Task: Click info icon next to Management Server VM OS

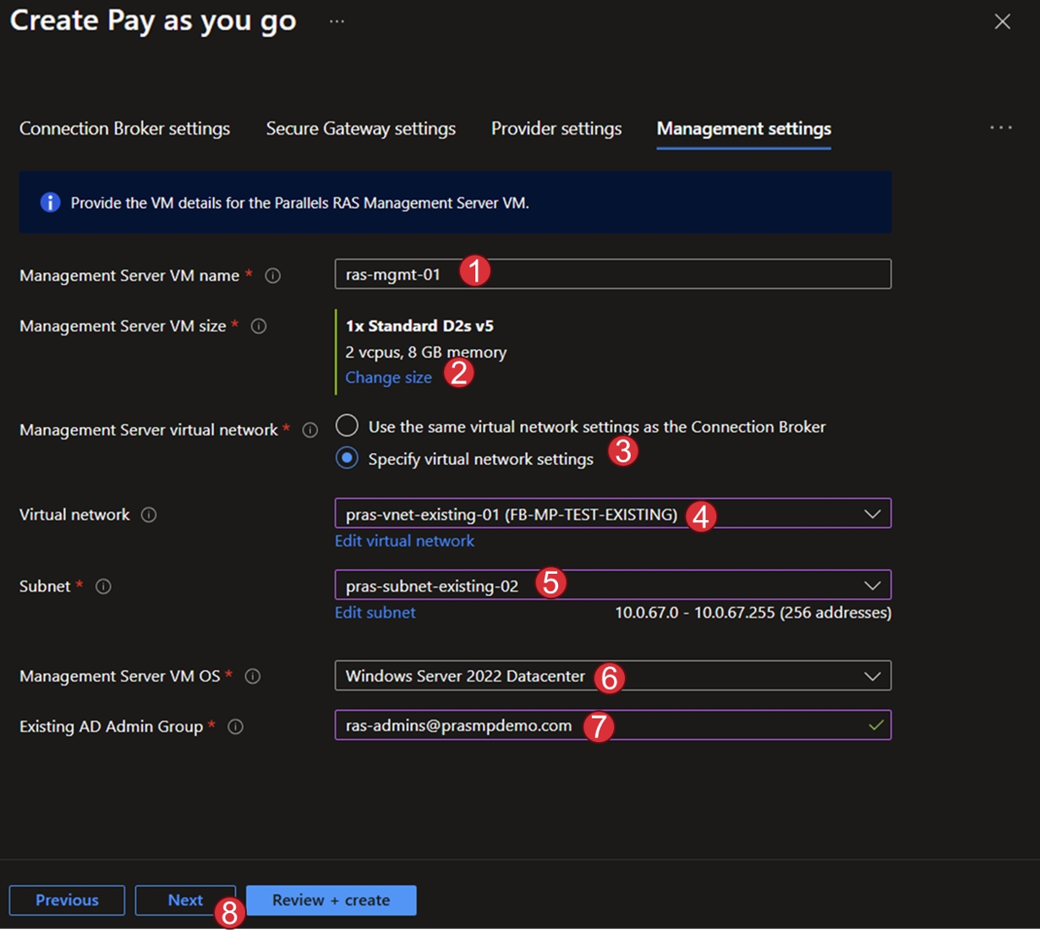Action: 252,676
